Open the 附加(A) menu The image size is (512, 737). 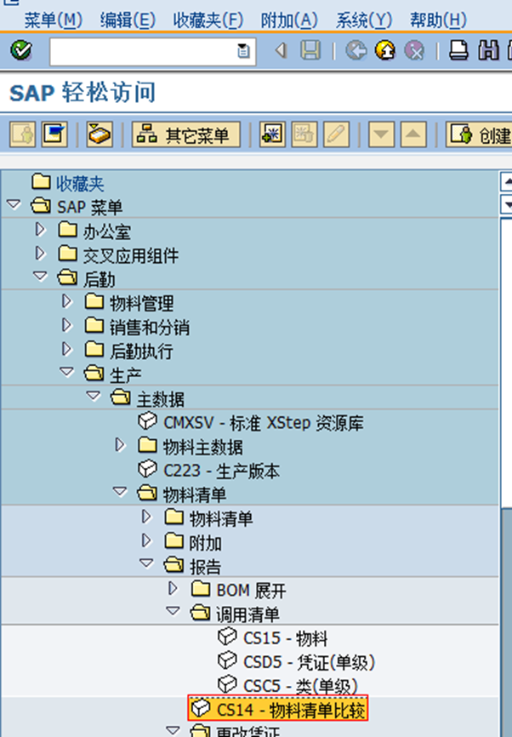coord(289,20)
